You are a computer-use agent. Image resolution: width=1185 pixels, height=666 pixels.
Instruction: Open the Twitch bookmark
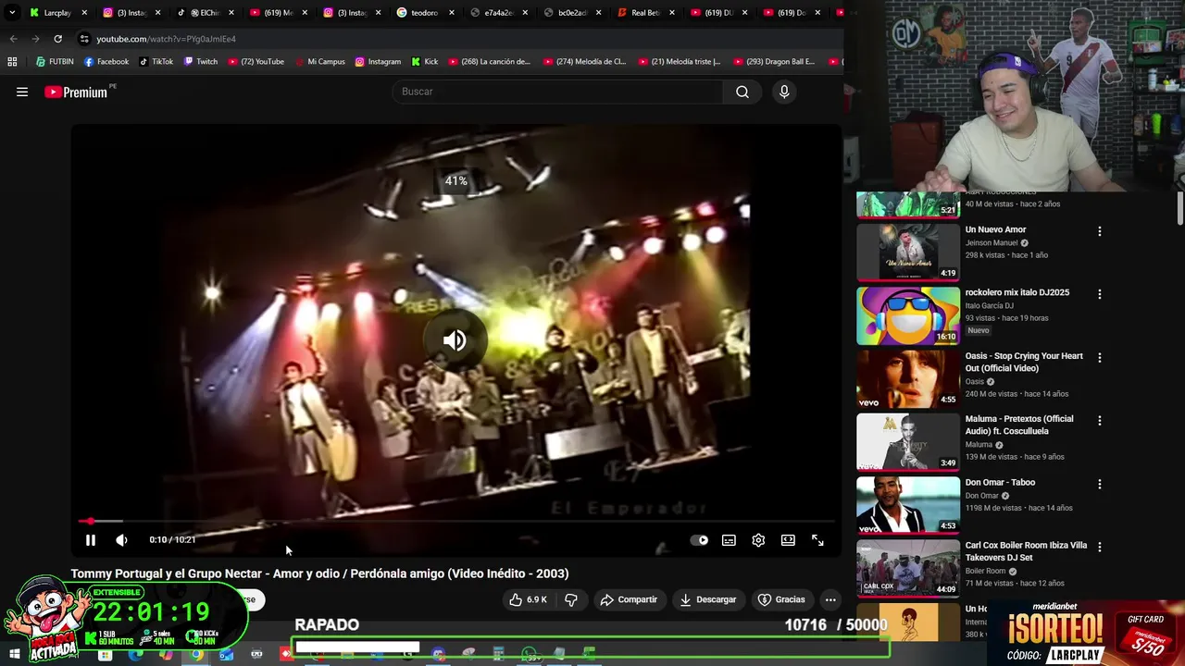[201, 62]
